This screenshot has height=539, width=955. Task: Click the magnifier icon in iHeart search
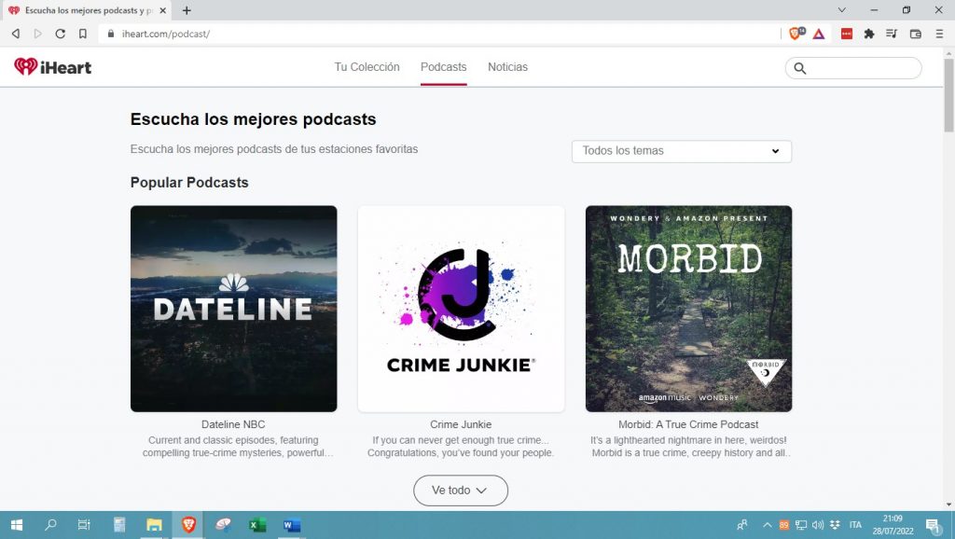[800, 68]
